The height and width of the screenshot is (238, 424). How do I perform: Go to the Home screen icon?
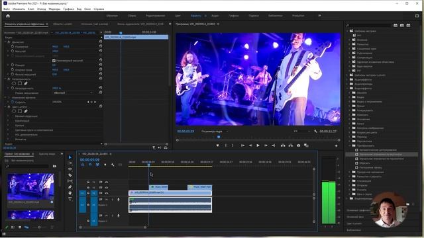tap(8, 16)
